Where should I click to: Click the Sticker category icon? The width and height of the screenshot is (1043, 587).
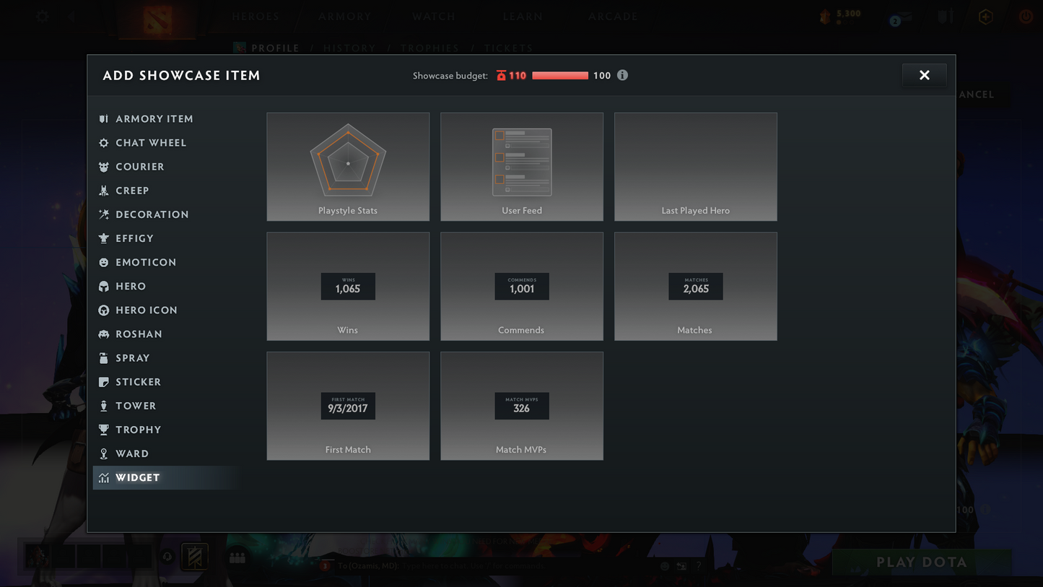point(104,382)
